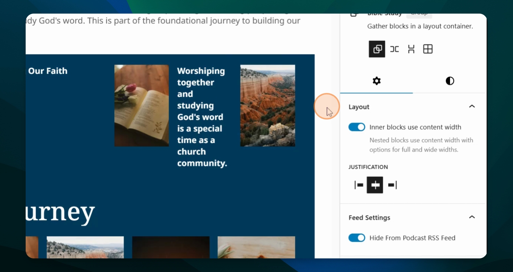Viewport: 513px width, 272px height.
Task: Choose the Stack layout variation icon
Action: pyautogui.click(x=411, y=49)
